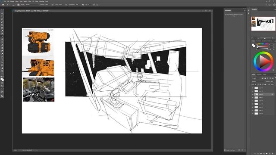Switch to the Swatches tab
This screenshot has width=276, height=155.
(259, 41)
